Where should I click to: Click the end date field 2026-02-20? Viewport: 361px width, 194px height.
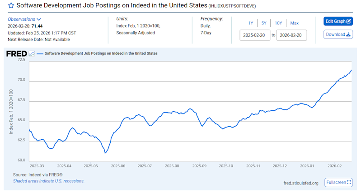pyautogui.click(x=292, y=35)
